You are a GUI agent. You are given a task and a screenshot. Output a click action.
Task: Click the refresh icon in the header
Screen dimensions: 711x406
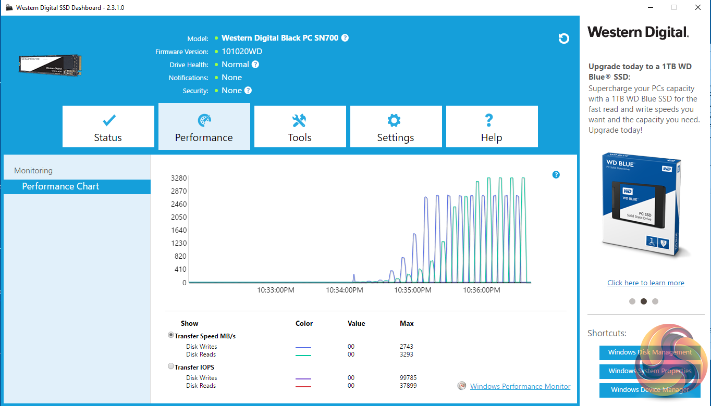[563, 39]
